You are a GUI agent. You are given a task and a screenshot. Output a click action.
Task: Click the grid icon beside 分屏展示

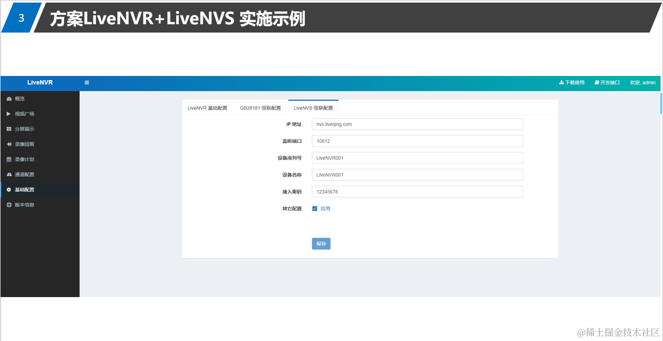pos(9,129)
